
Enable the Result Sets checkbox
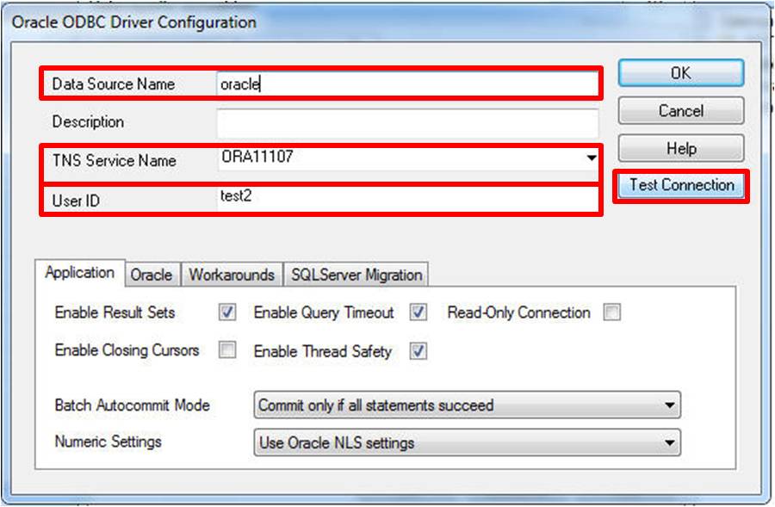point(226,312)
